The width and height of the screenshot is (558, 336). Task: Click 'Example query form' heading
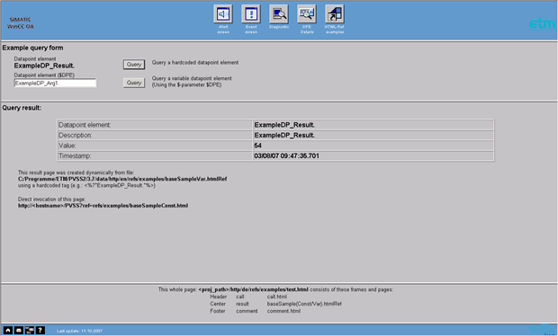point(32,48)
